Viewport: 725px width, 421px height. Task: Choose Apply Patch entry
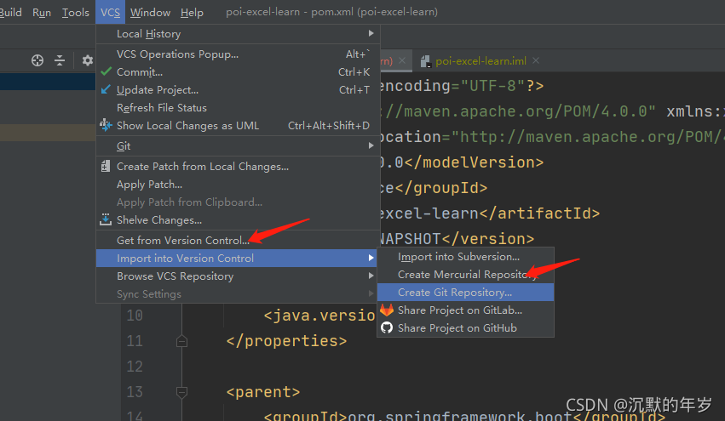coord(239,185)
